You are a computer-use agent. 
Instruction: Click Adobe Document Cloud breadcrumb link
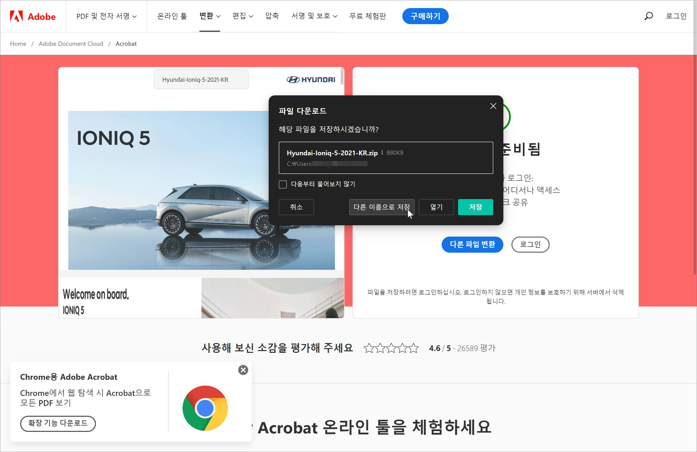click(71, 44)
